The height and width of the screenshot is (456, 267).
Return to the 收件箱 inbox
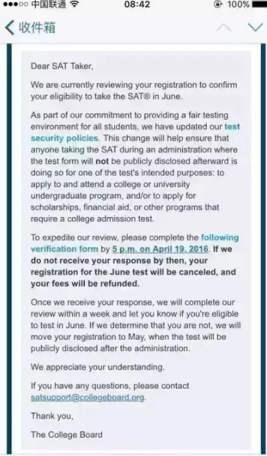(37, 28)
